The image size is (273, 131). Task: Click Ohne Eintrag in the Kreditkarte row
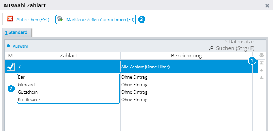[x=134, y=100]
